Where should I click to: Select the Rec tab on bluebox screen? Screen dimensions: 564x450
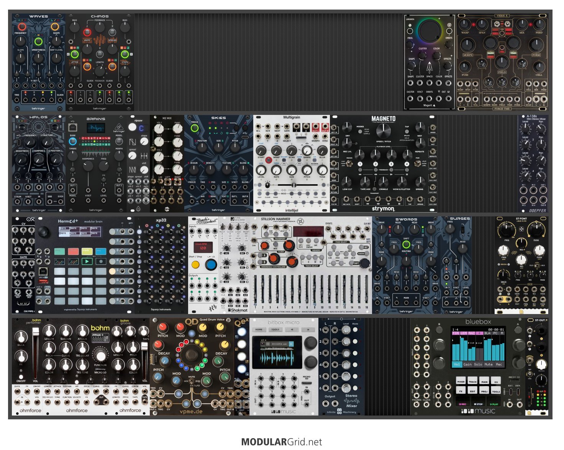click(499, 364)
